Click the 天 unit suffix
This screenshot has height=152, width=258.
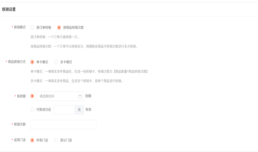pyautogui.click(x=79, y=110)
